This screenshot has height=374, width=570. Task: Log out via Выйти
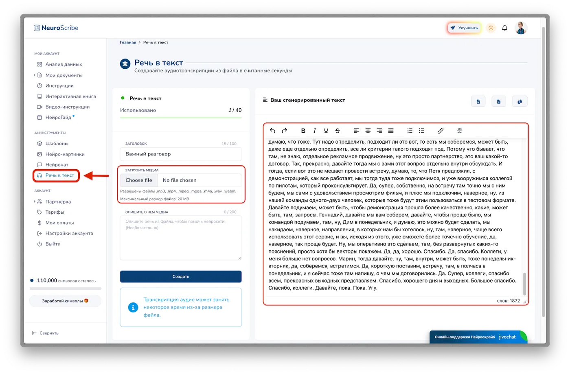(x=49, y=244)
